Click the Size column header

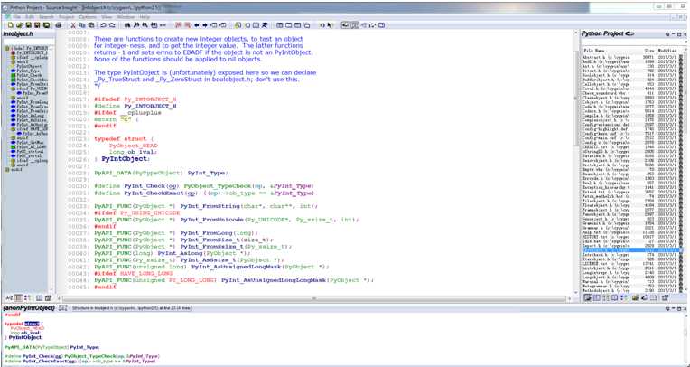[649, 51]
